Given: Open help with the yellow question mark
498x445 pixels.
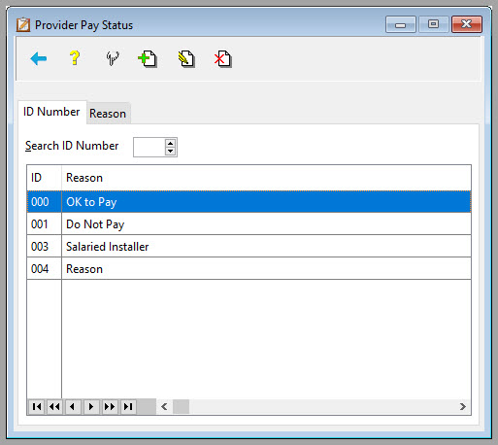Looking at the screenshot, I should (x=75, y=58).
